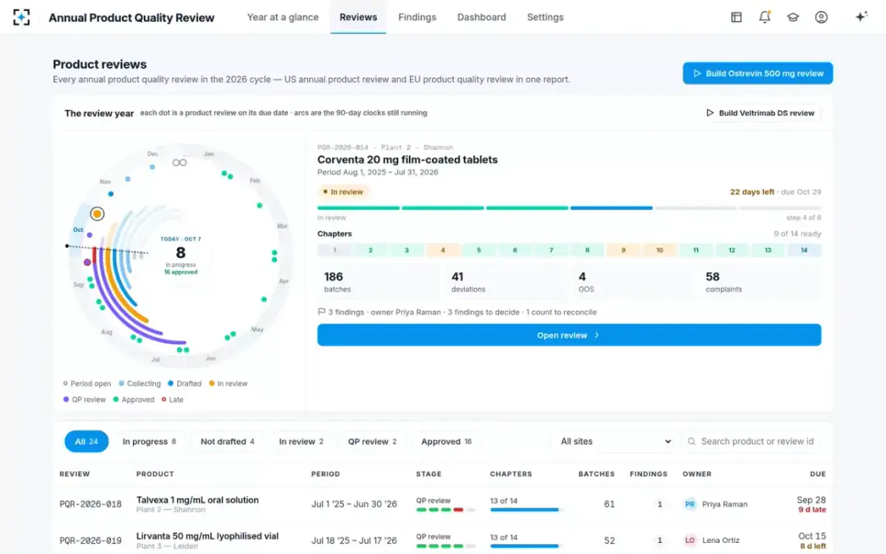Open the Reviews tab
886x554 pixels.
click(x=358, y=17)
